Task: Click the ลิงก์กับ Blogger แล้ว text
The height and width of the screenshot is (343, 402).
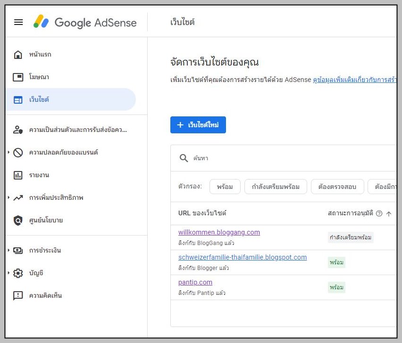Action: coord(203,268)
